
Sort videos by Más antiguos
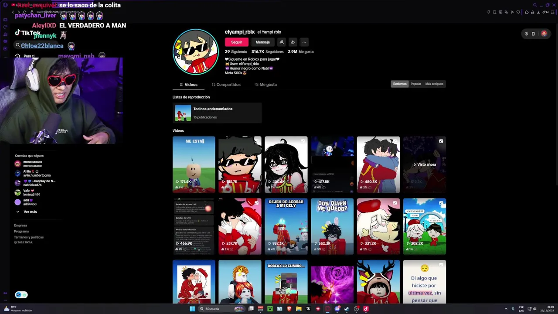tap(434, 84)
